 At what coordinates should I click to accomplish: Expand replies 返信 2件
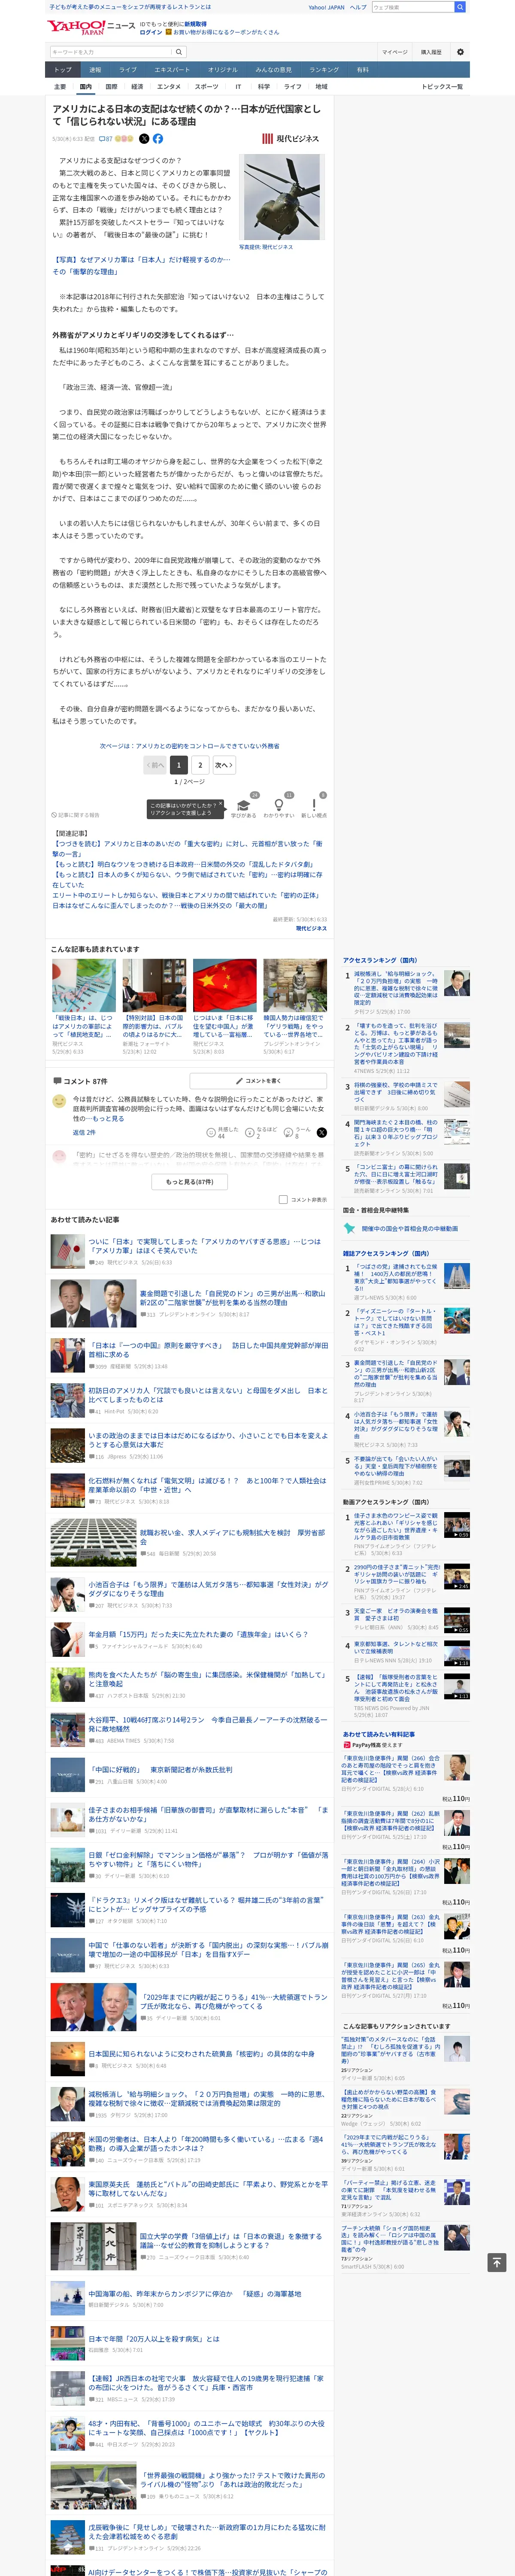pyautogui.click(x=84, y=1133)
